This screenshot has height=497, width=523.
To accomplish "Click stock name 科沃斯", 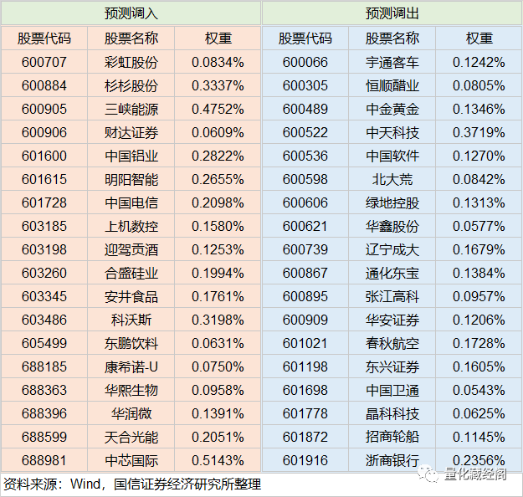I will (x=131, y=320).
